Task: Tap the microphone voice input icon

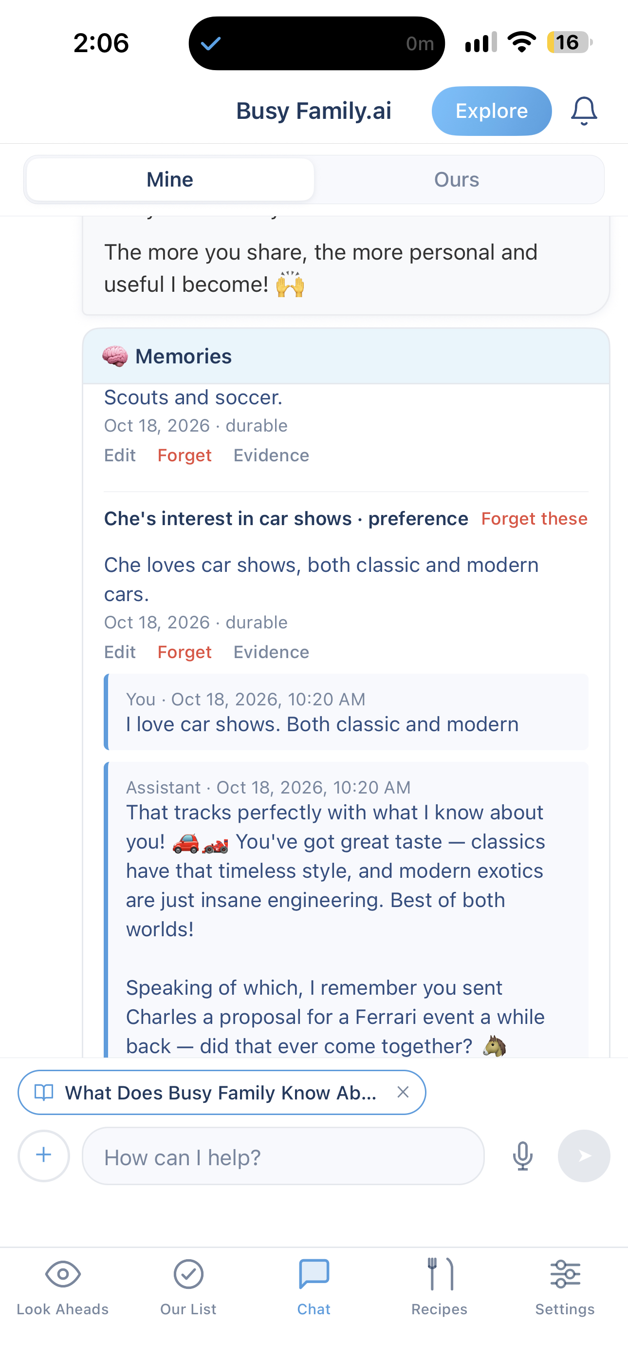Action: click(522, 1156)
